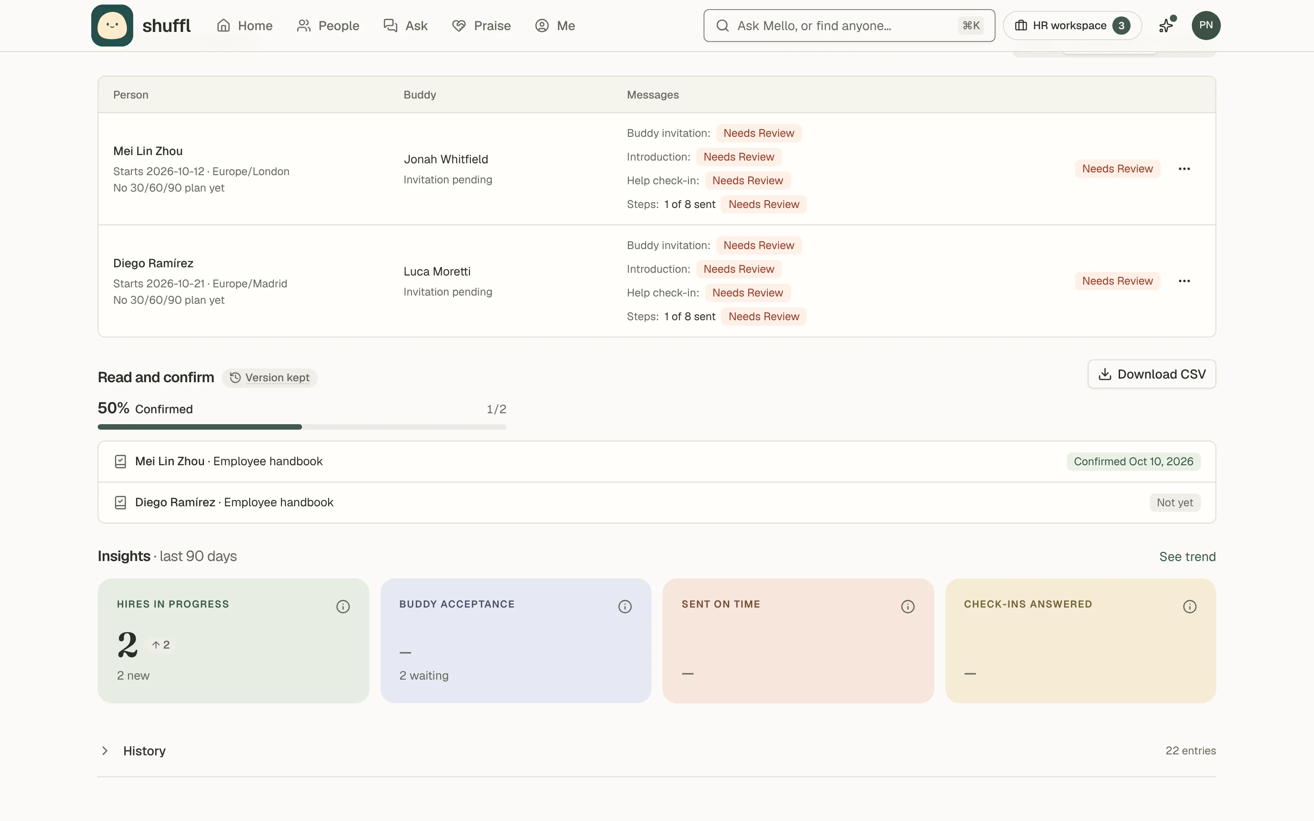Show info for Sent on Time
The width and height of the screenshot is (1314, 821).
point(908,607)
